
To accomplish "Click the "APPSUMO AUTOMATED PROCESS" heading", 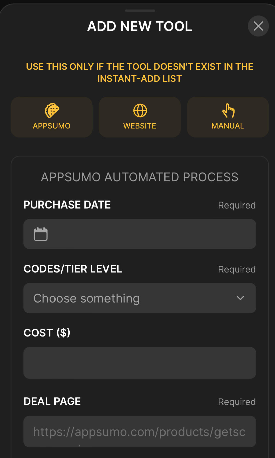I will (x=140, y=177).
